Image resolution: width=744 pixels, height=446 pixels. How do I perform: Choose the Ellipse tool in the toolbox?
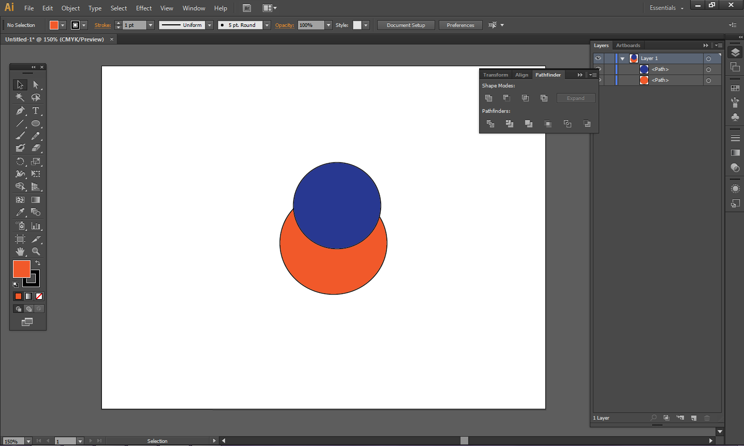36,124
